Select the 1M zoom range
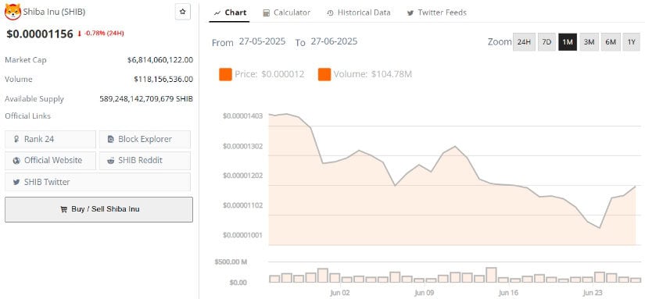The width and height of the screenshot is (645, 299). (568, 42)
